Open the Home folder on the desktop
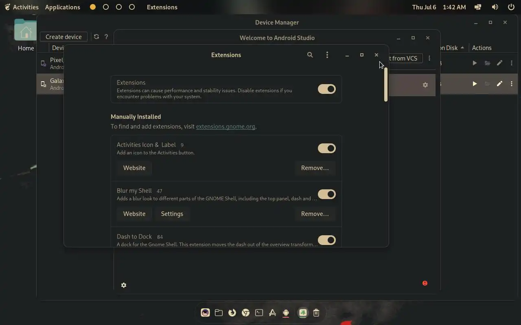This screenshot has height=325, width=521. (26, 35)
